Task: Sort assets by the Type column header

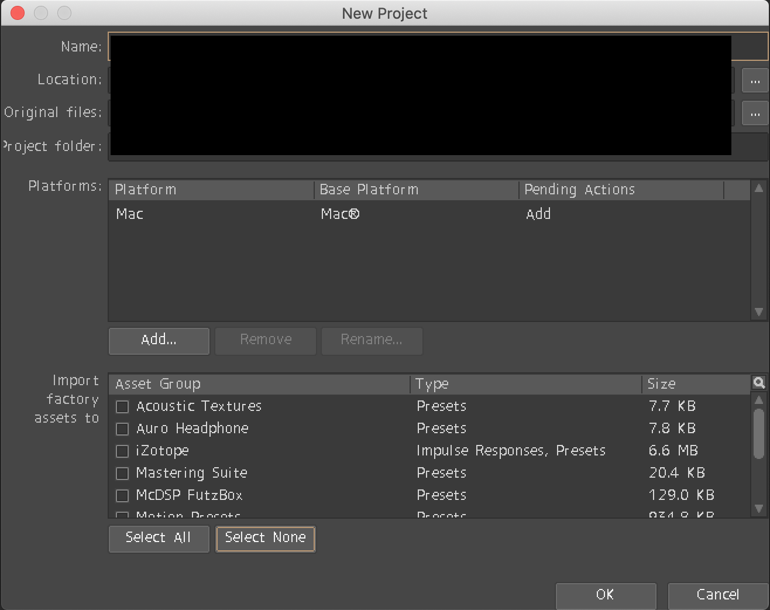Action: (526, 384)
